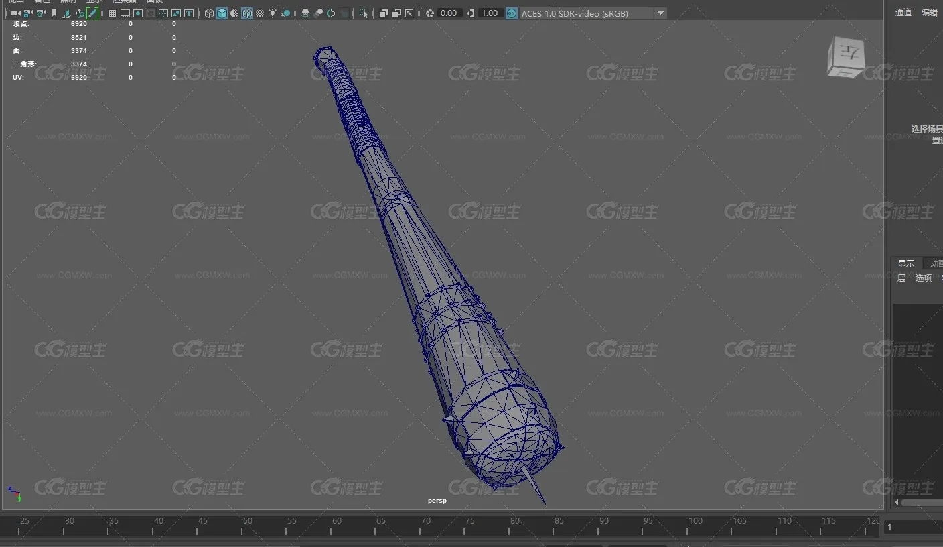The height and width of the screenshot is (547, 943).
Task: Toggle the Lock Camera icon
Action: click(x=27, y=13)
